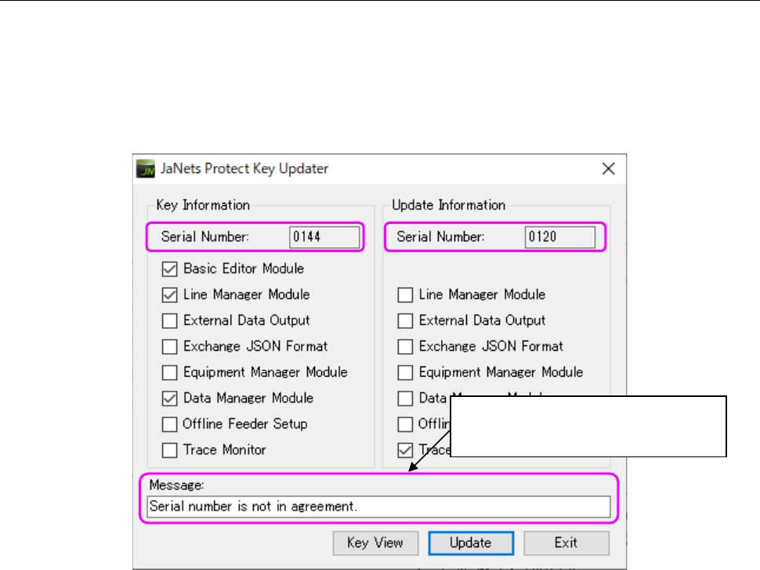Enable External Data Output in Key Information
The image size is (760, 570).
(x=169, y=320)
